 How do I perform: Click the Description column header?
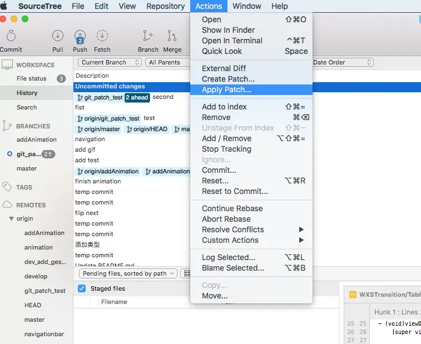[92, 76]
